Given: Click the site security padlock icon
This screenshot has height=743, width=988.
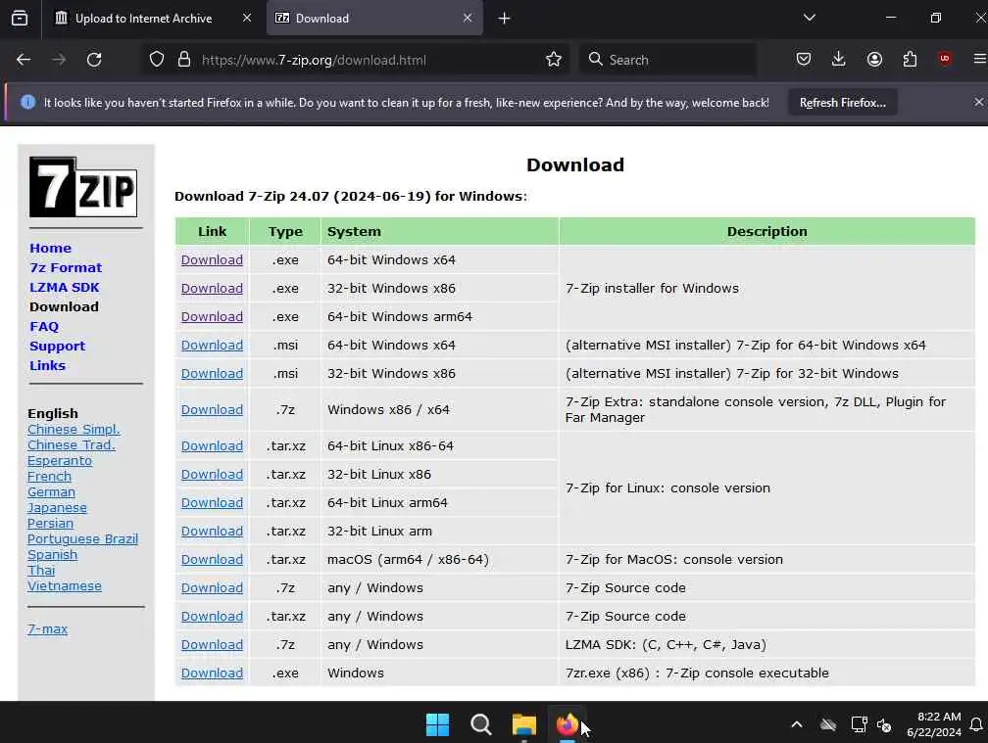Looking at the screenshot, I should 184,59.
